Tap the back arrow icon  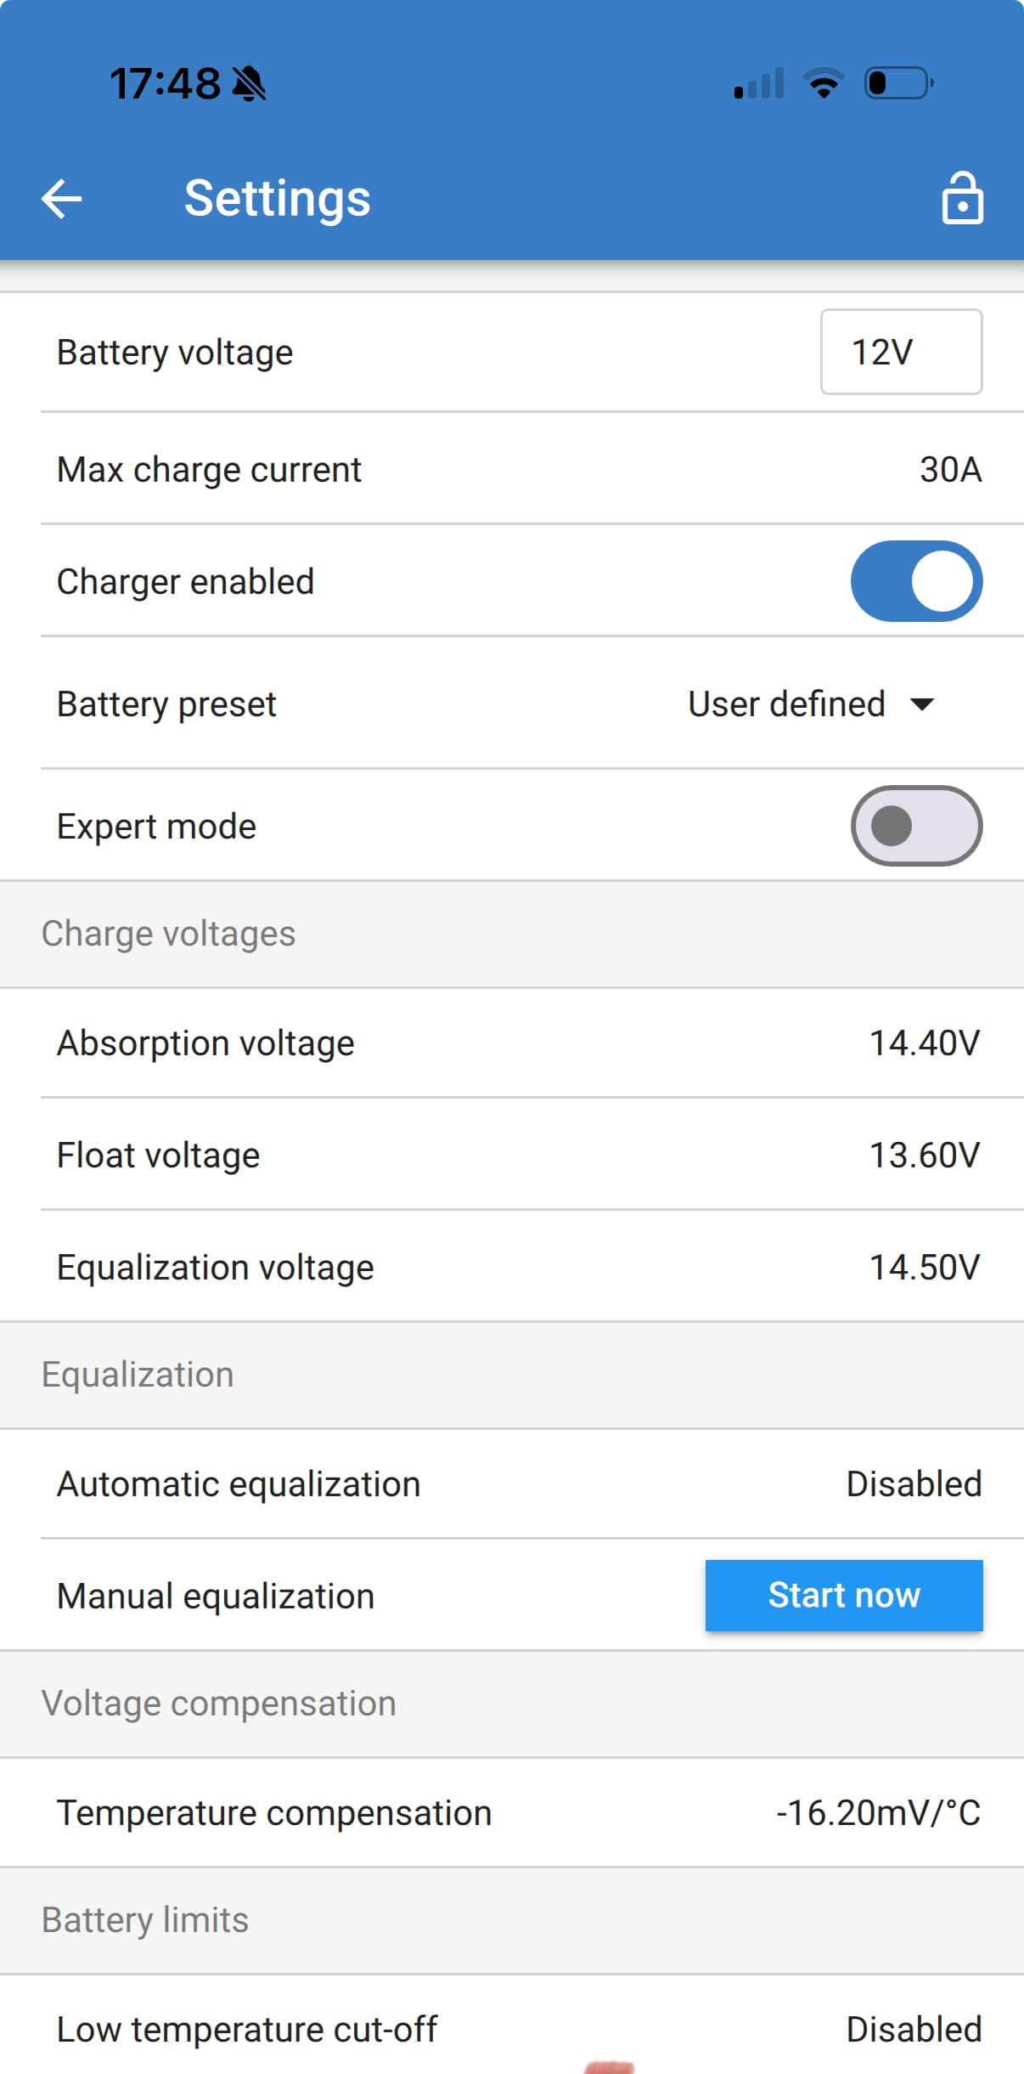tap(62, 199)
